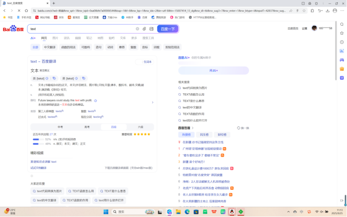Open the sidebar AI assistant icon
The width and height of the screenshot is (347, 217).
point(342,51)
